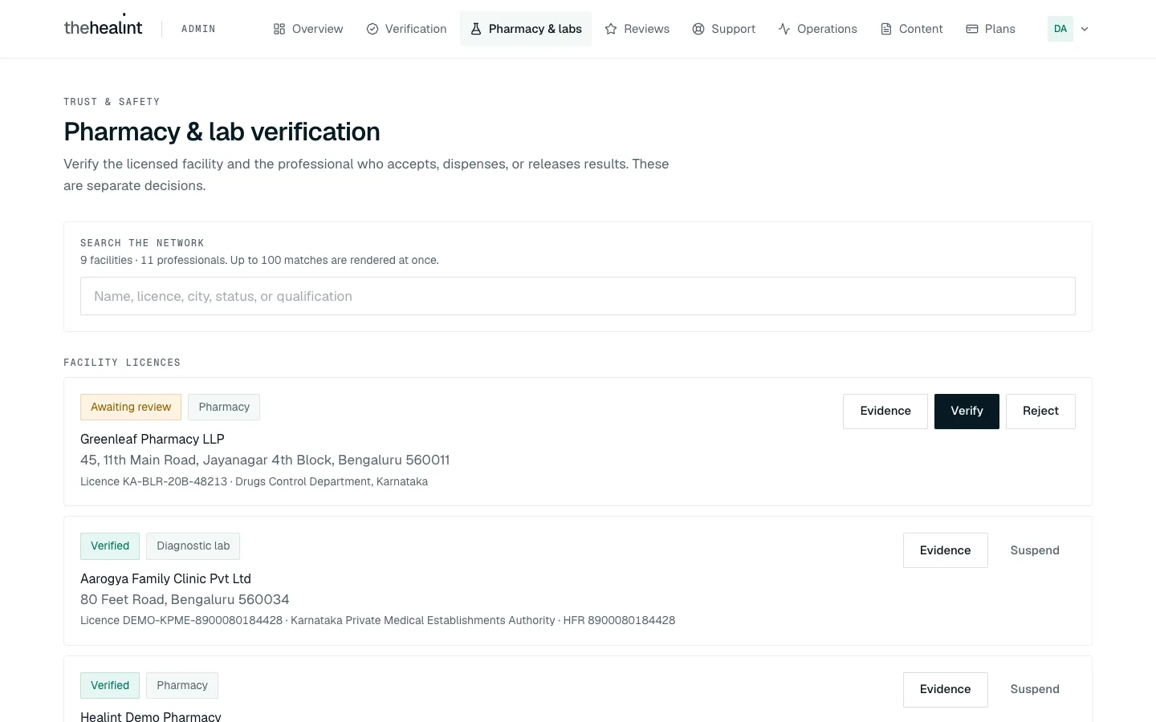
Task: Open the Content nav label
Action: [921, 29]
